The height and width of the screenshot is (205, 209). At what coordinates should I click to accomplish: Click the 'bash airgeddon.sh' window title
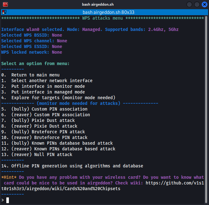(x=98, y=4)
